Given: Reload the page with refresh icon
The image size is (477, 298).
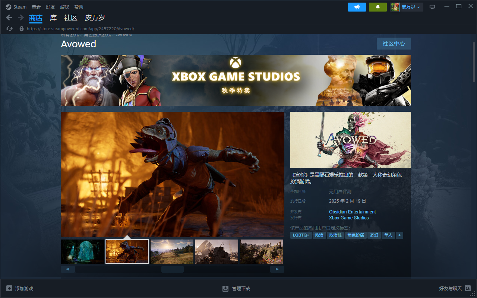Looking at the screenshot, I should (x=10, y=29).
